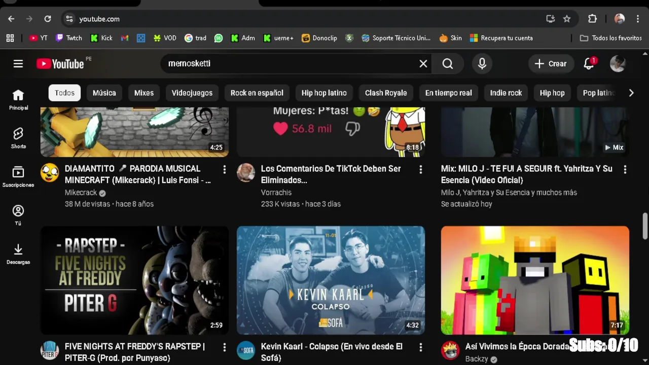Select the Indie rock chip
Screen dimensions: 649x365
pos(506,93)
